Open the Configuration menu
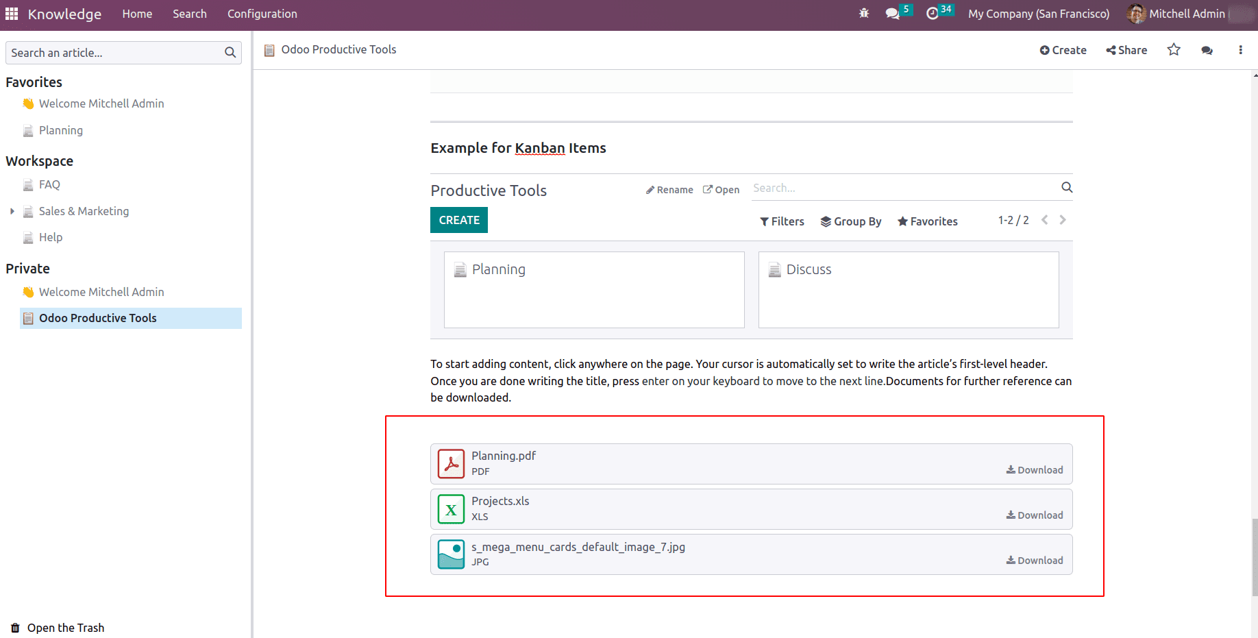1258x638 pixels. (x=262, y=14)
